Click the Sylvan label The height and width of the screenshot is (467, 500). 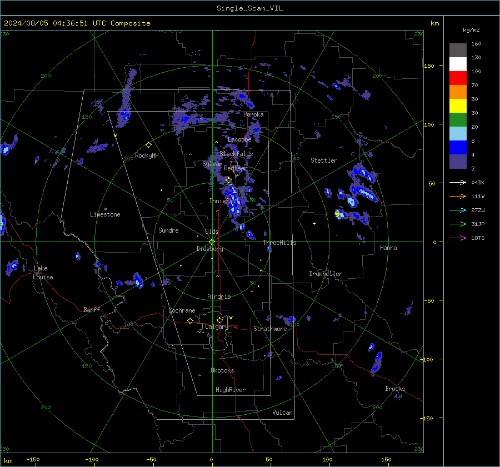[212, 164]
